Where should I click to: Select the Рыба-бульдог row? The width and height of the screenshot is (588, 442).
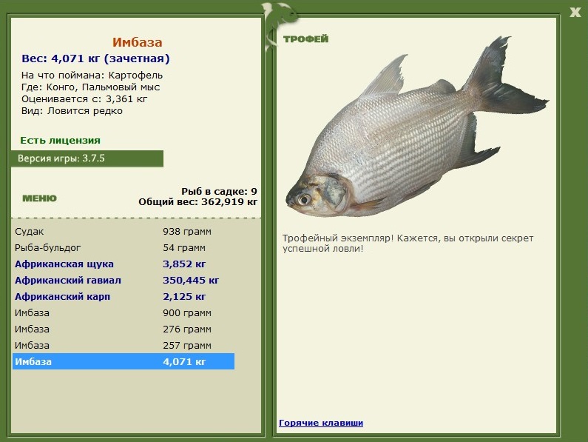pyautogui.click(x=124, y=247)
